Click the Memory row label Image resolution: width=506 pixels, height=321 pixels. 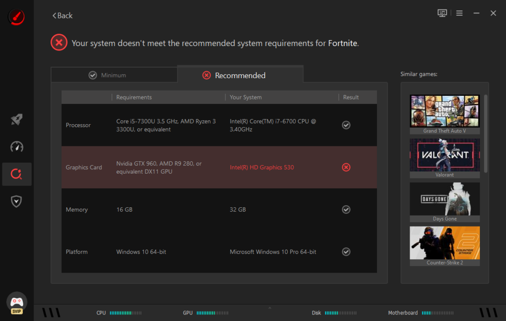(77, 210)
